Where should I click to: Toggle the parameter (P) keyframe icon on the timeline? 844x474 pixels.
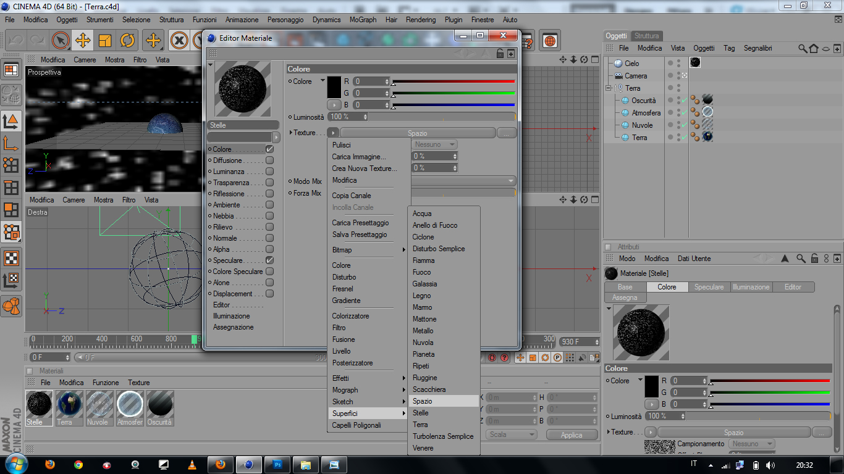pyautogui.click(x=557, y=357)
